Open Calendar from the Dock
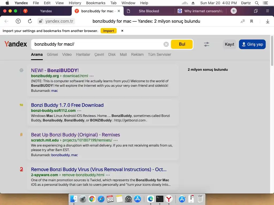Screen dimensions: 274x205 [110, 199]
